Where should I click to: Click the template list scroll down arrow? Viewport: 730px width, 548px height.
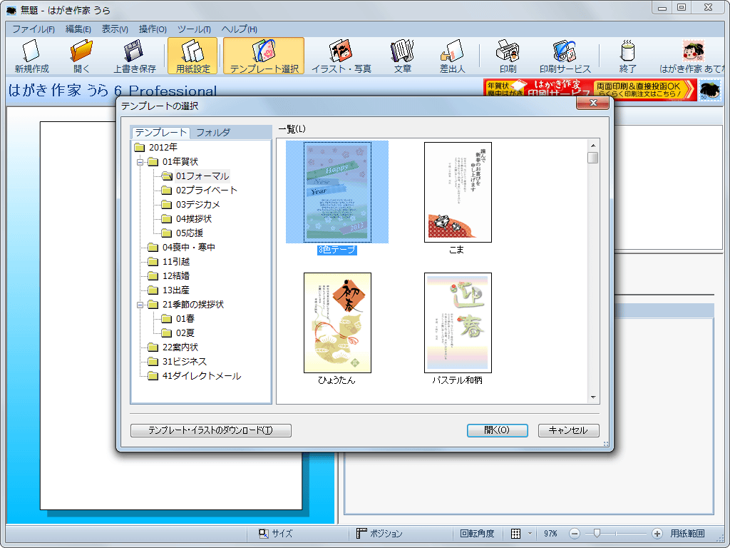[592, 397]
